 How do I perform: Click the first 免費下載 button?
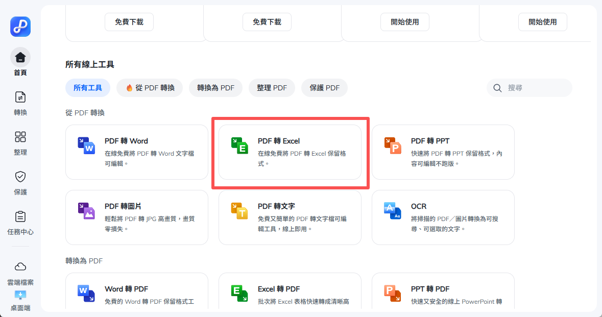129,21
